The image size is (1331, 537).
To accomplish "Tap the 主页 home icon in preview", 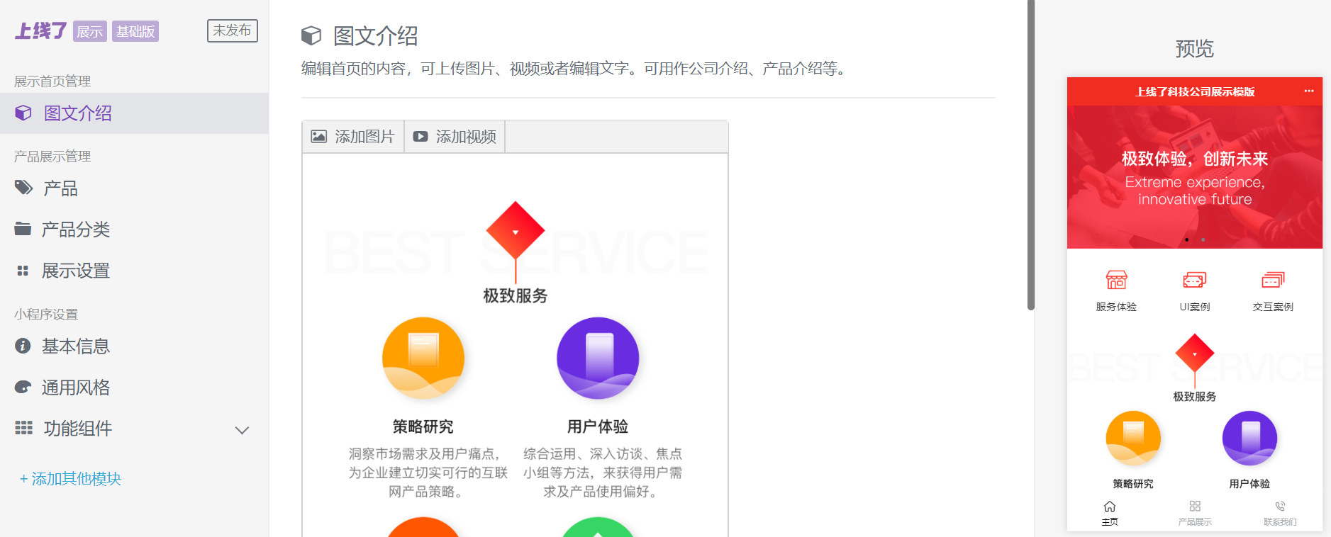I will (x=1110, y=507).
